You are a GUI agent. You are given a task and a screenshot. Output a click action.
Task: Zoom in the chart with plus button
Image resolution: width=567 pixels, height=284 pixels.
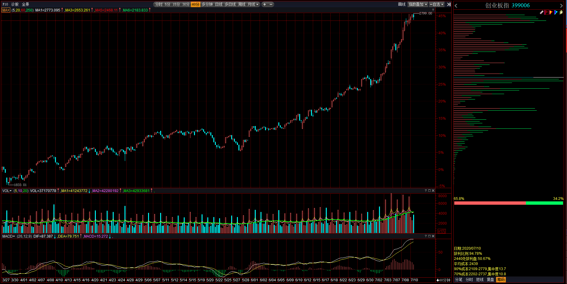coord(264,5)
